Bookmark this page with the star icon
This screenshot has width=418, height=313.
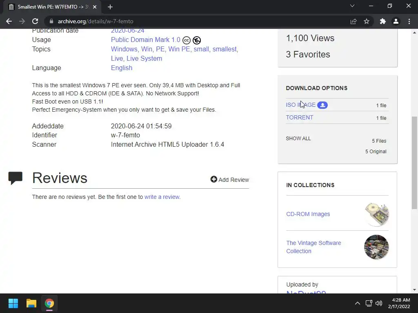pos(367,21)
